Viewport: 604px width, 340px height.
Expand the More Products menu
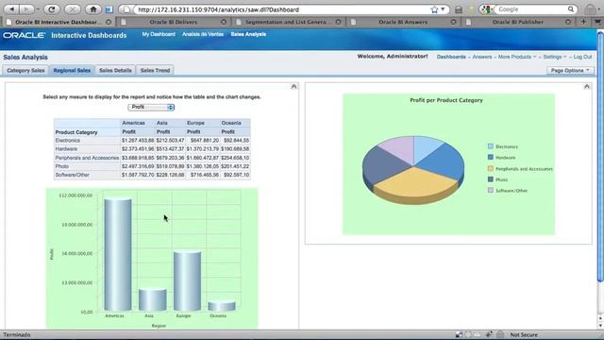pyautogui.click(x=517, y=57)
